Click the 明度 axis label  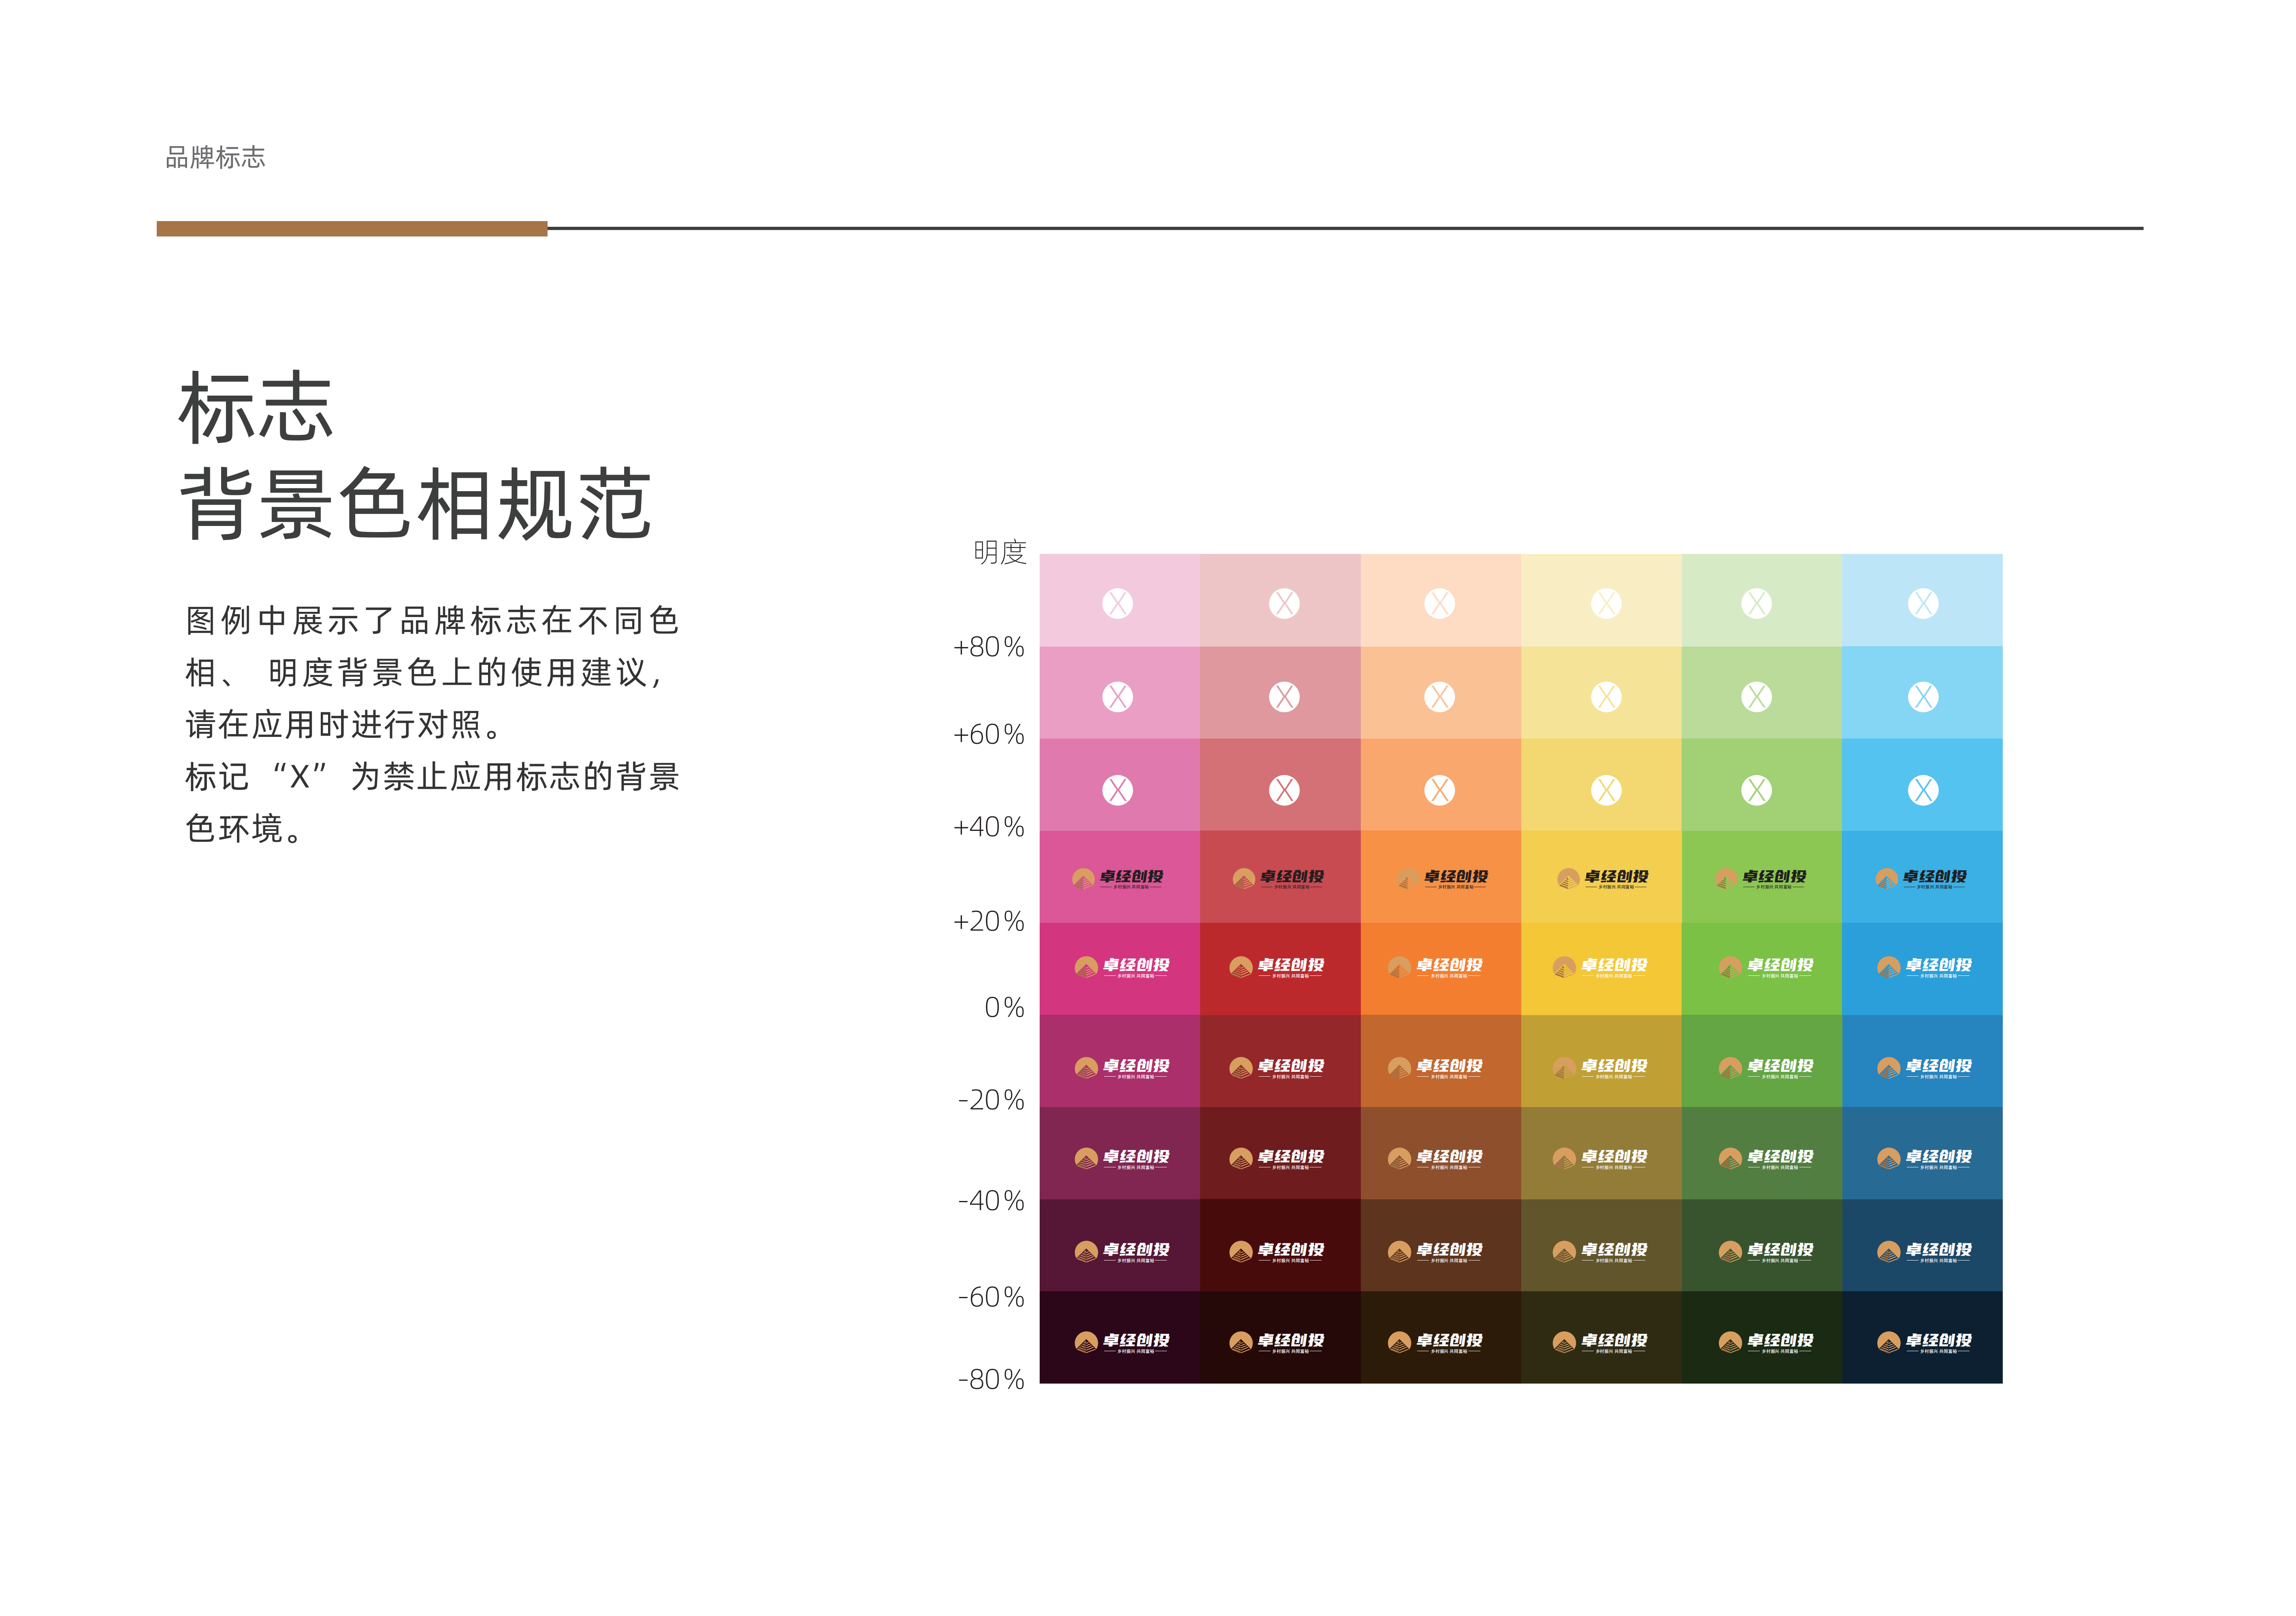pos(1000,552)
